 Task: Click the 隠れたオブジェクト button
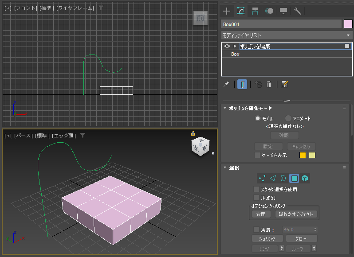click(296, 214)
